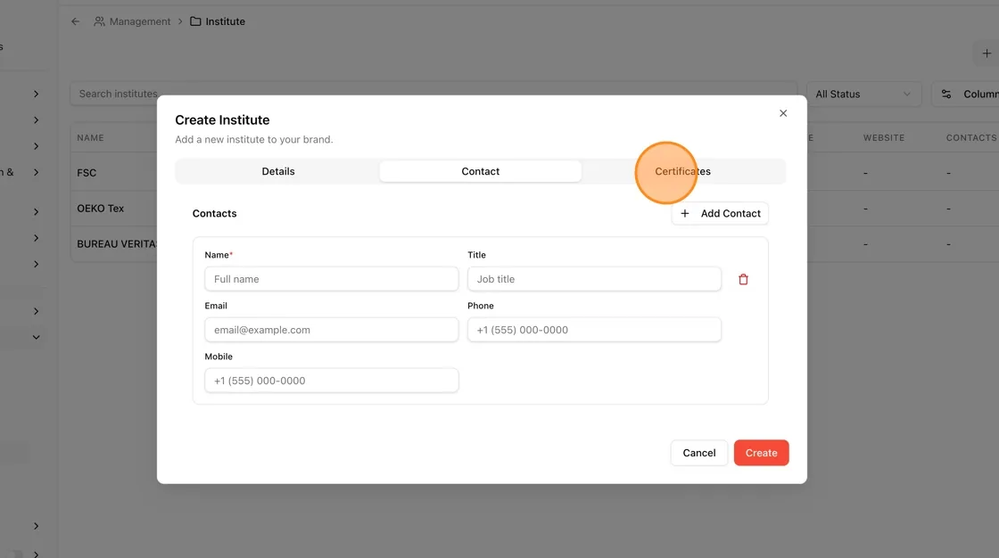Image resolution: width=999 pixels, height=558 pixels.
Task: Select the Contact tab
Action: click(481, 171)
